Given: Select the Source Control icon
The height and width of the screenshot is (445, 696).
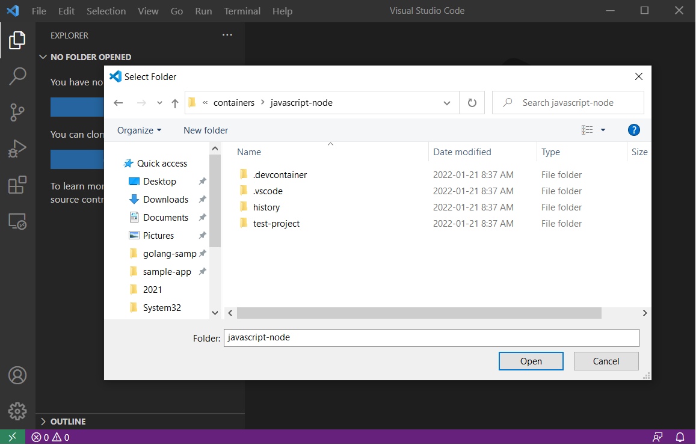Looking at the screenshot, I should pos(17,112).
